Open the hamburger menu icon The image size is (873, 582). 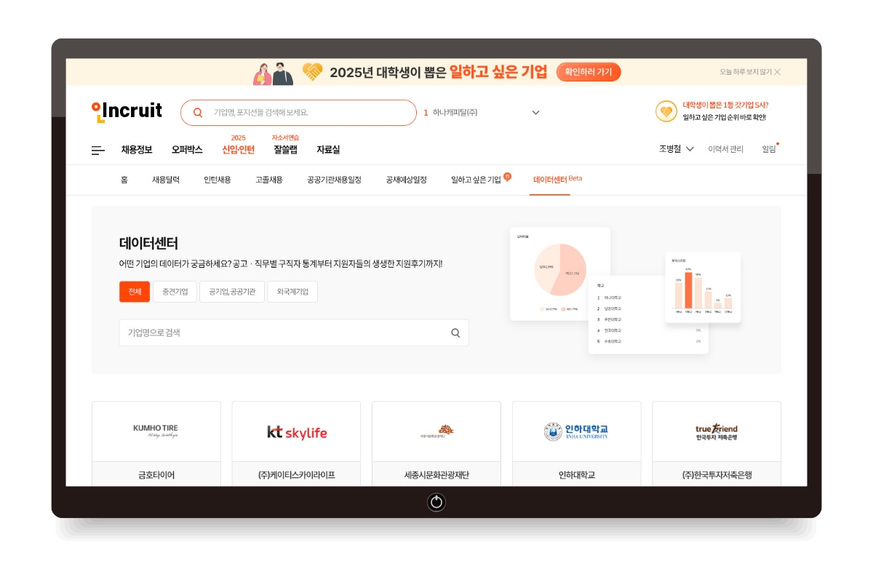tap(98, 151)
